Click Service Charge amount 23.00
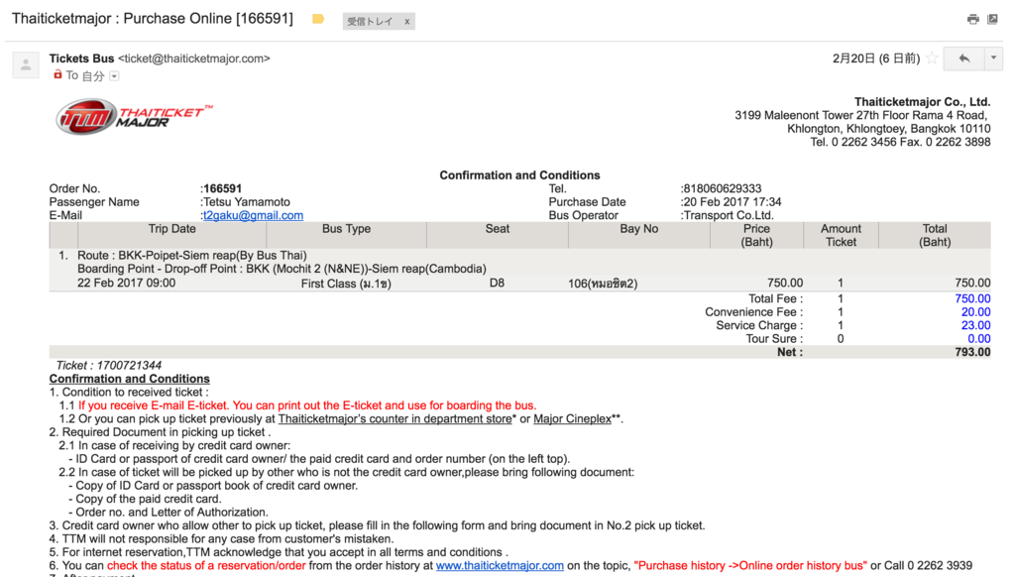The width and height of the screenshot is (1015, 577). click(975, 326)
